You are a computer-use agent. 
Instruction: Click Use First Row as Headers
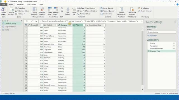point(88,11)
